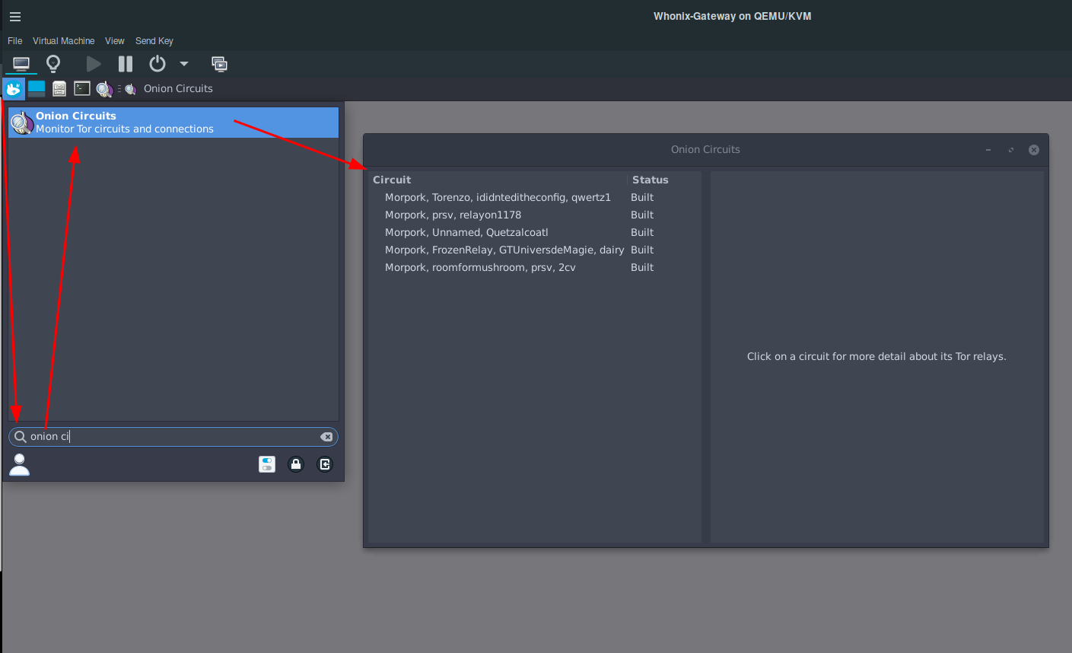
Task: Click the 'Whonix-Gateway on QEMU/KVM' title text
Action: 732,17
